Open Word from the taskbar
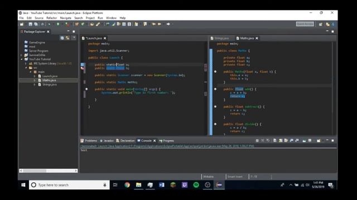357x200 pixels. [x=161, y=185]
